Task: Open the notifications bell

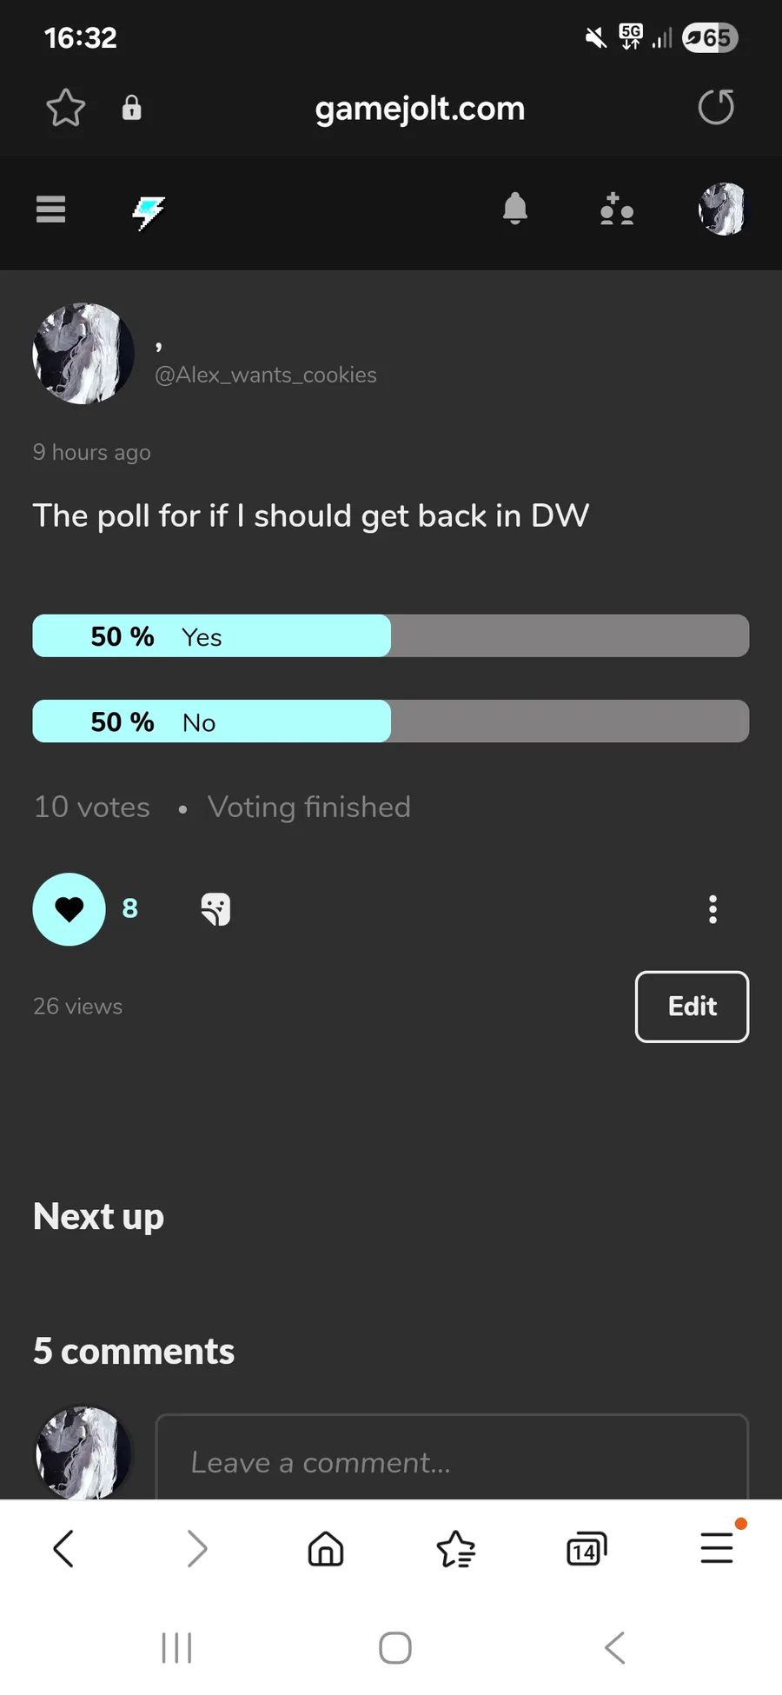Action: point(515,209)
